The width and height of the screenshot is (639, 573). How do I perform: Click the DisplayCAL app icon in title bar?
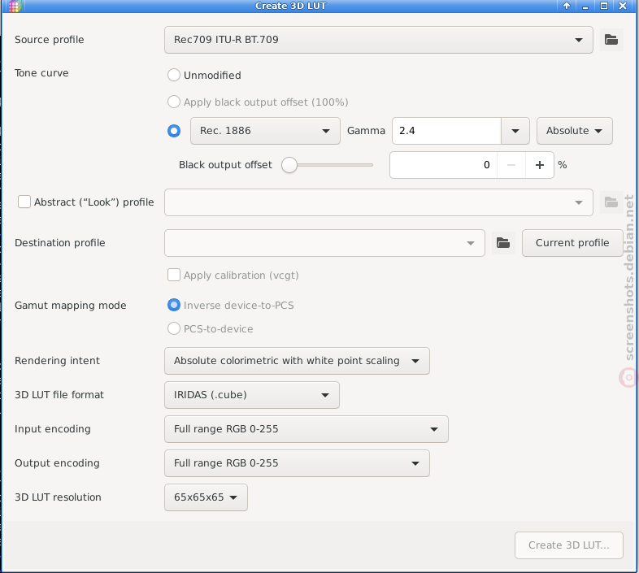(15, 7)
